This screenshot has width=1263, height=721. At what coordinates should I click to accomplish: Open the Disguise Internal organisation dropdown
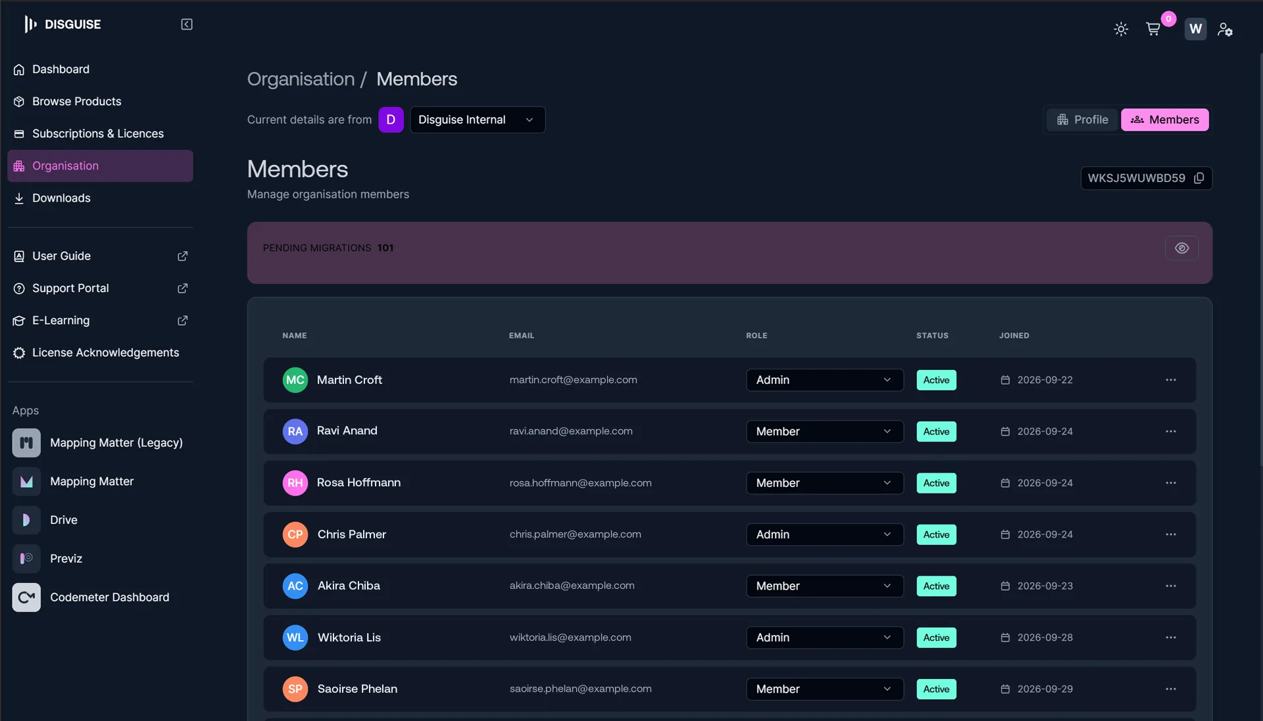tap(478, 120)
